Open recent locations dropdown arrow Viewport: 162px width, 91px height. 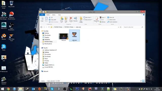click(x=47, y=27)
